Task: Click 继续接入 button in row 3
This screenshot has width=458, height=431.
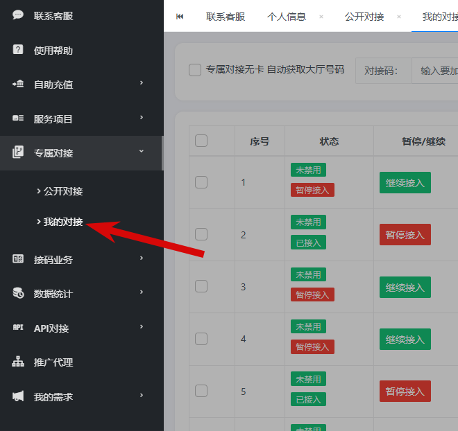Action: (x=405, y=287)
